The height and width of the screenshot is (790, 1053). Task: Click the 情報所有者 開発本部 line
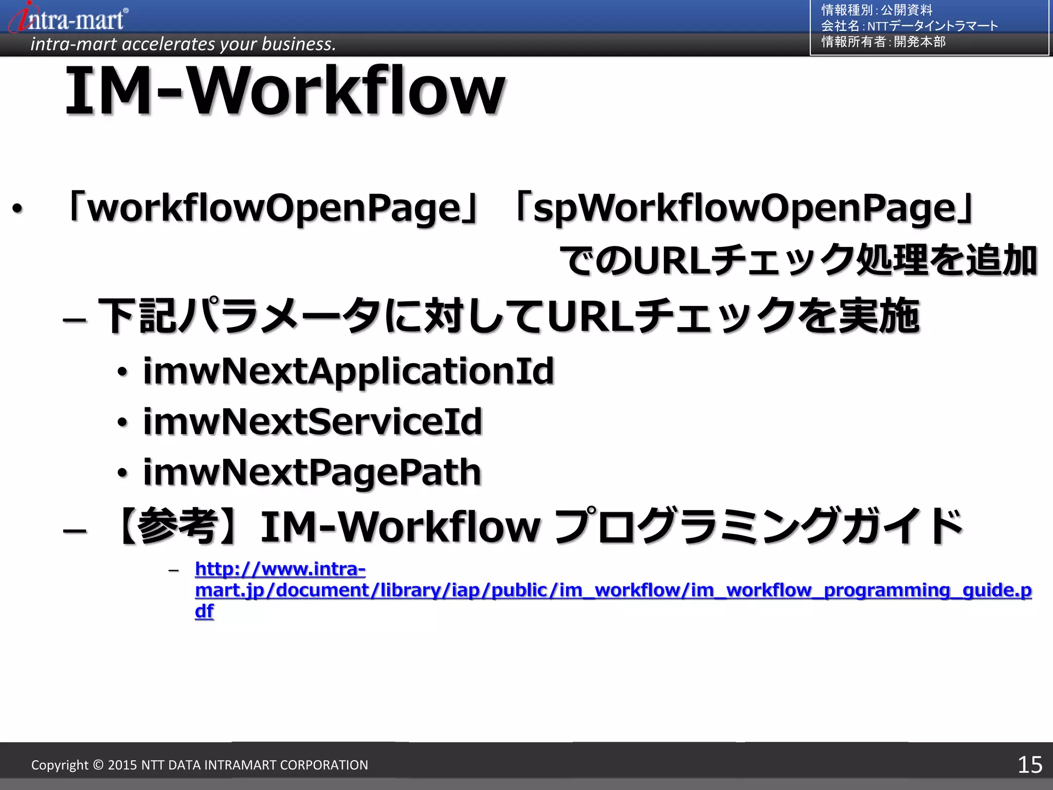[883, 42]
